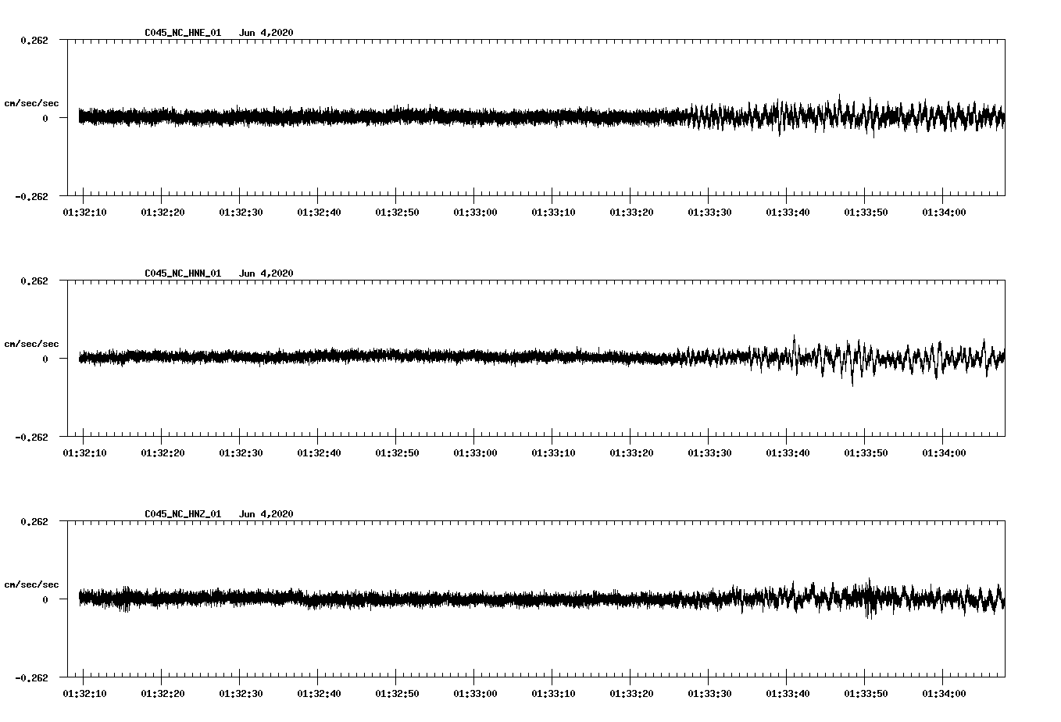Screen dimensions: 1061x722
Task: Click 01:33:40 time label under HNE plot
Action: 788,213
